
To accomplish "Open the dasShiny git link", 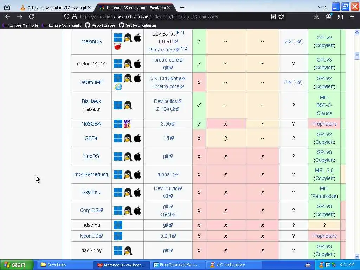I will click(168, 250).
